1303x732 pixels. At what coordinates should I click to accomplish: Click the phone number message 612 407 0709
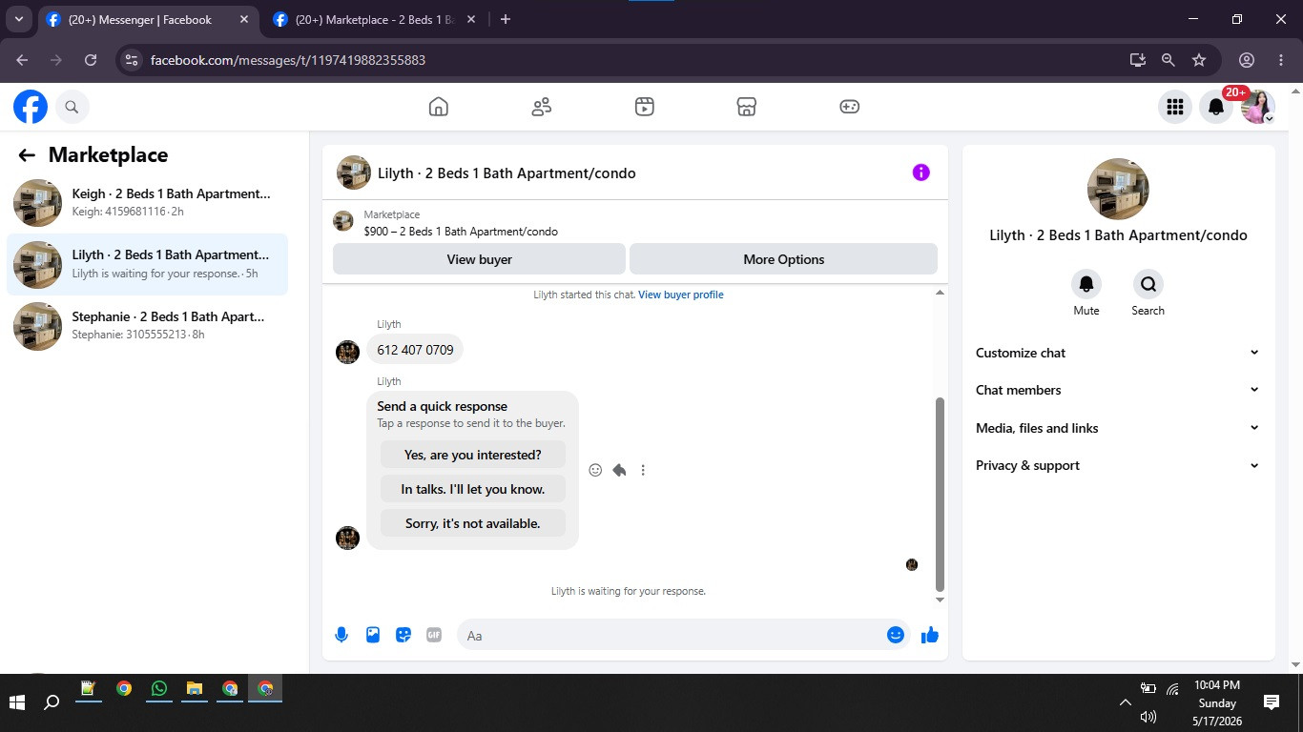pos(415,350)
